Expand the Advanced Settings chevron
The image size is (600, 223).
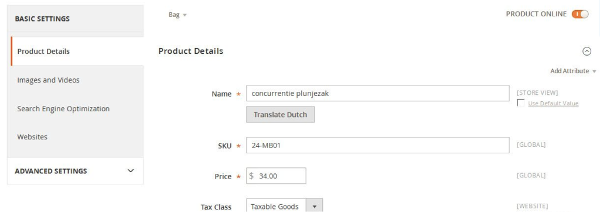131,170
